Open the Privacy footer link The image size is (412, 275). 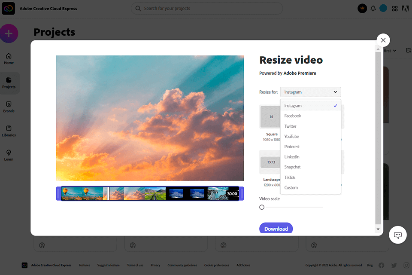point(155,265)
